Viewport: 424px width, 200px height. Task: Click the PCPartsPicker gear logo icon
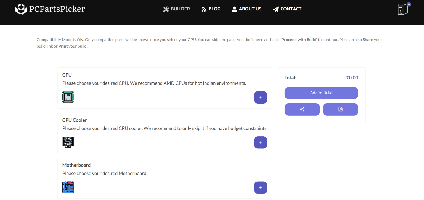[x=21, y=9]
